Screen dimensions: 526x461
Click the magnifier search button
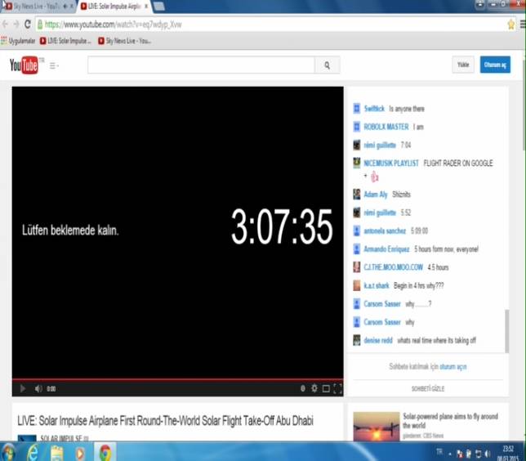tap(327, 65)
